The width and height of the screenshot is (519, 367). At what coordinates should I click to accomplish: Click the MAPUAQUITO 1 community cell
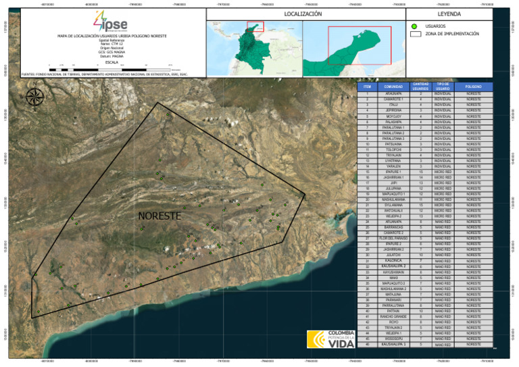click(393, 194)
